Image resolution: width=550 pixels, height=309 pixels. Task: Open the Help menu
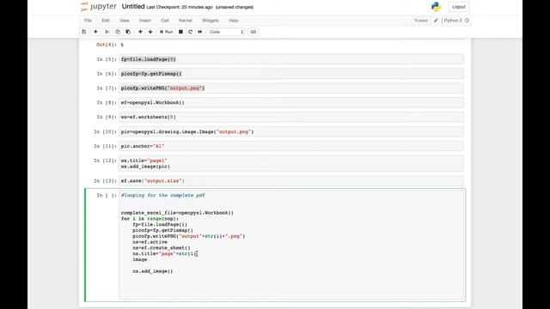(x=234, y=21)
